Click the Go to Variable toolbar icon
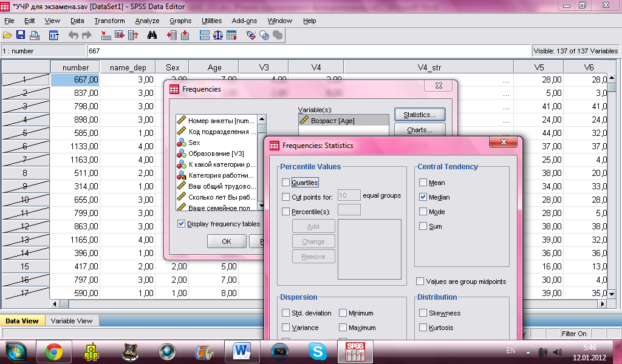The width and height of the screenshot is (622, 364). tap(120, 35)
